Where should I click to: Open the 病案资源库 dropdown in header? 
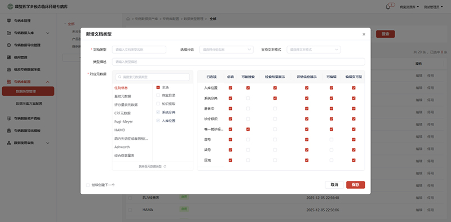click(x=409, y=7)
